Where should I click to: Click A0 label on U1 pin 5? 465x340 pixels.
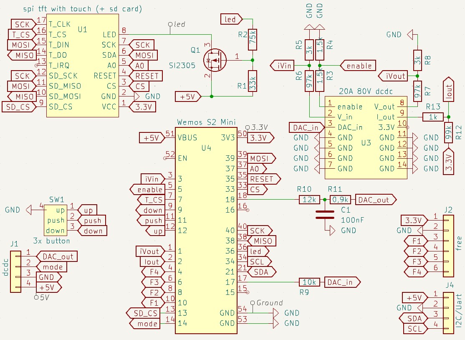coord(139,66)
